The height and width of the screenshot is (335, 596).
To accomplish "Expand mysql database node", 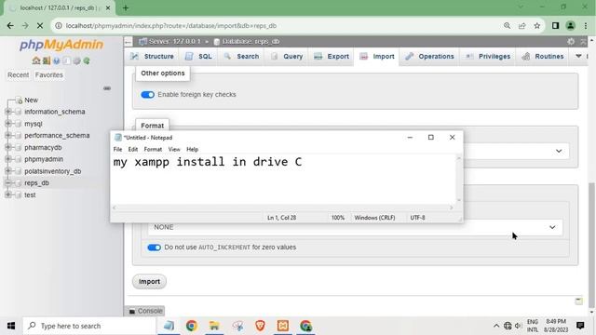I will pos(8,124).
